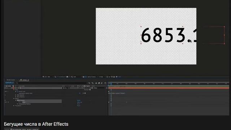Open the Active Camera view dropdown
Screen dimensions: 231x130
point(92,77)
